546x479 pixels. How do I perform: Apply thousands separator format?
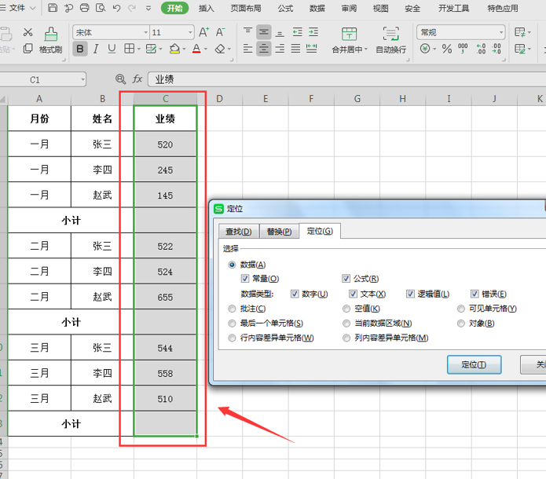463,49
